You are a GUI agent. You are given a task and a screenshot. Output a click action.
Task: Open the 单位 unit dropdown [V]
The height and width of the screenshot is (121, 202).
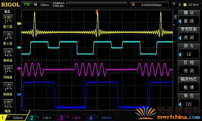[x=189, y=104]
